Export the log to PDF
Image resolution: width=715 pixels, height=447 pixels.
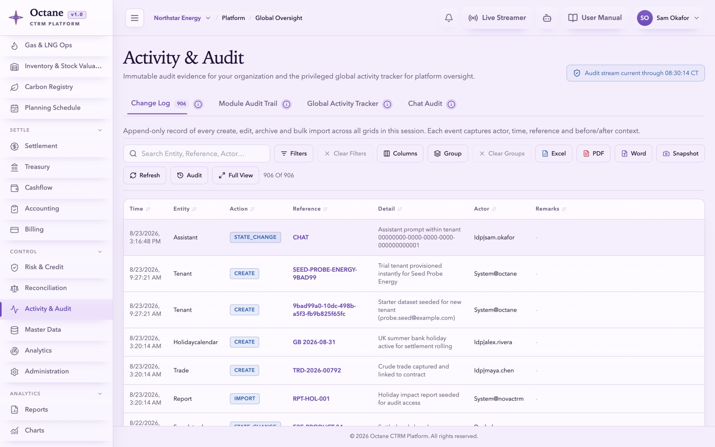tap(593, 153)
